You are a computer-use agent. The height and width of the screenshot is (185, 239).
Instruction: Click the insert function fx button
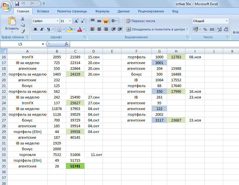[66, 44]
